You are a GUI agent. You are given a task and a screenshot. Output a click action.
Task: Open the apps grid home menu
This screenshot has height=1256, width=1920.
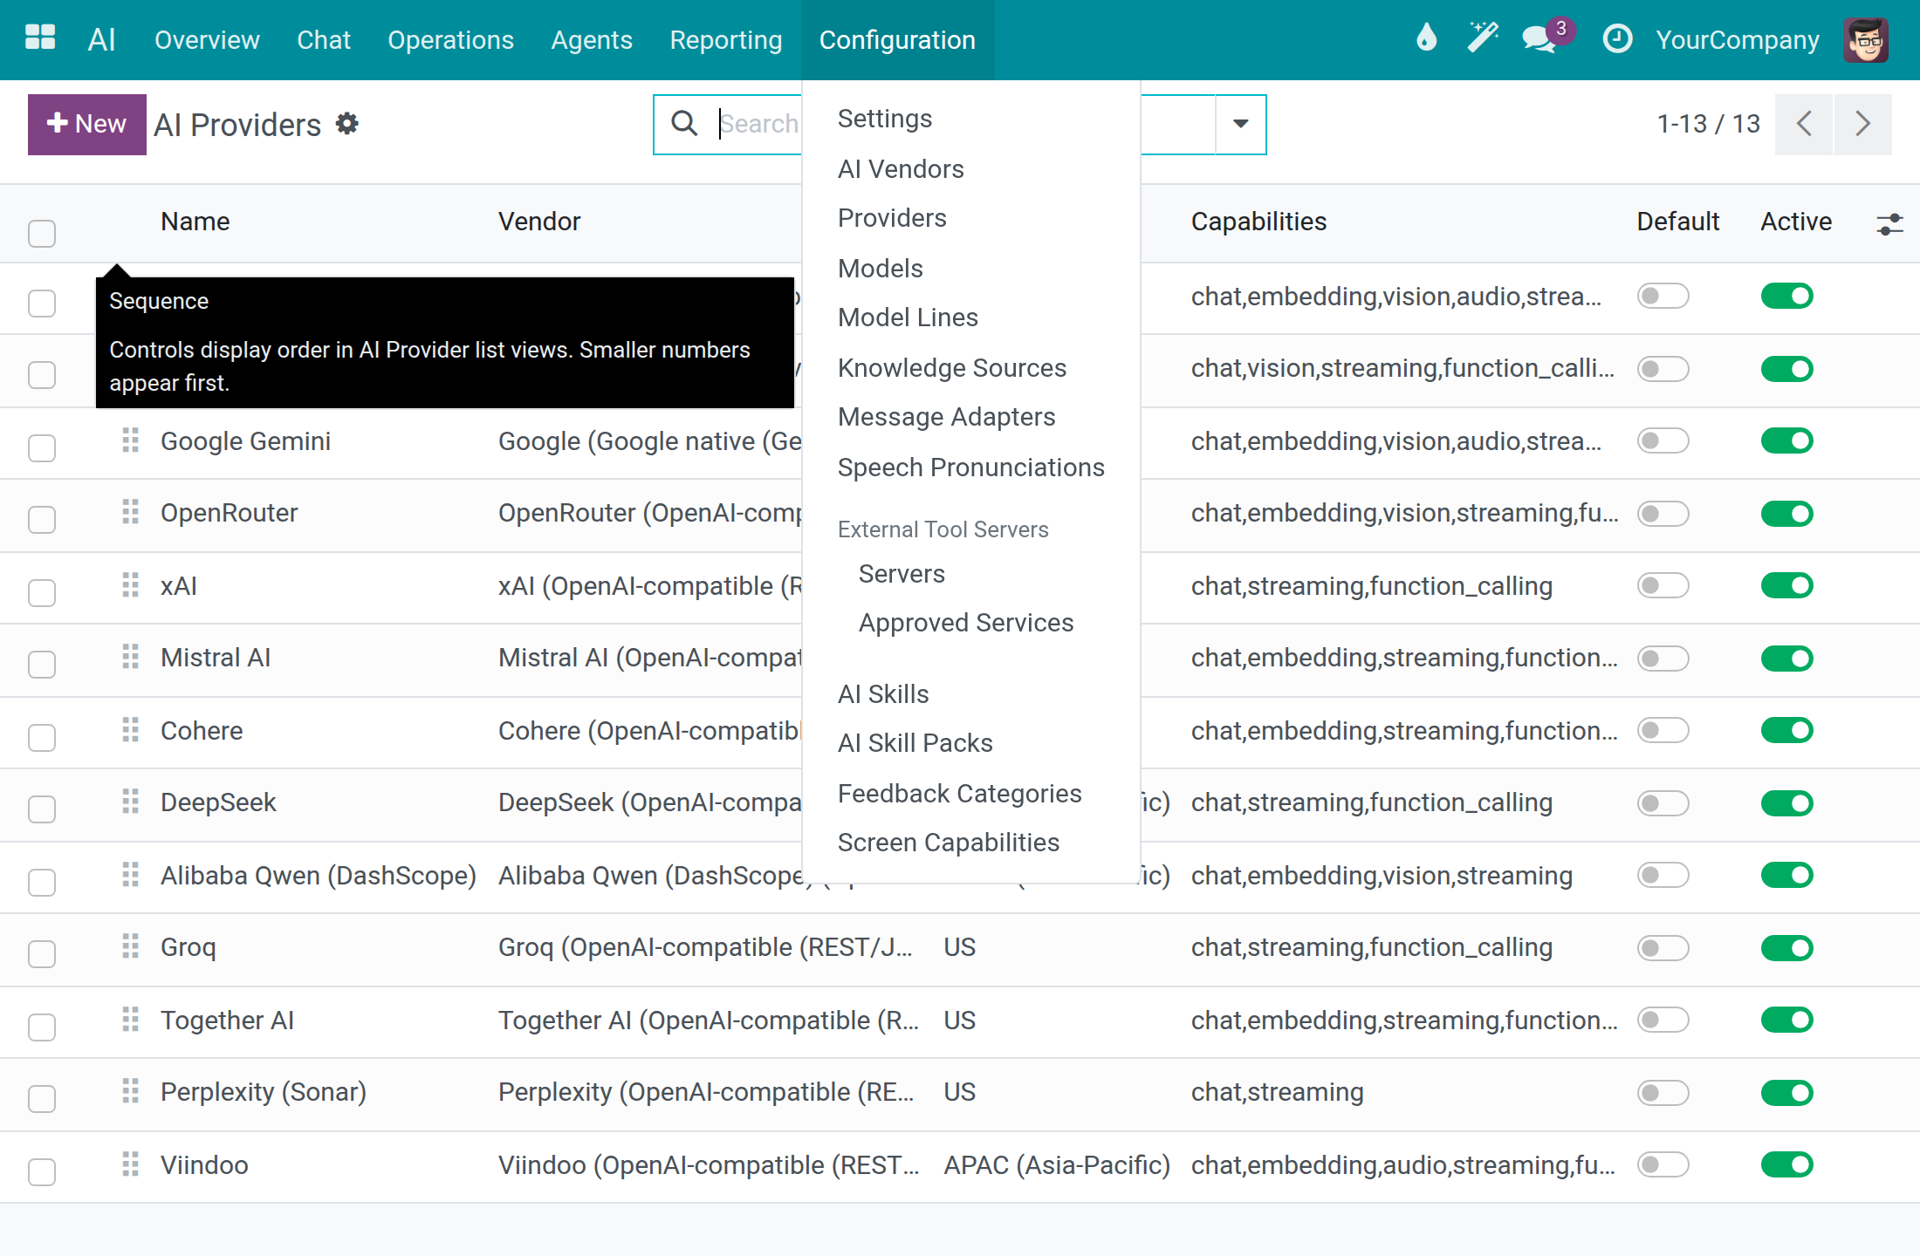tap(40, 39)
